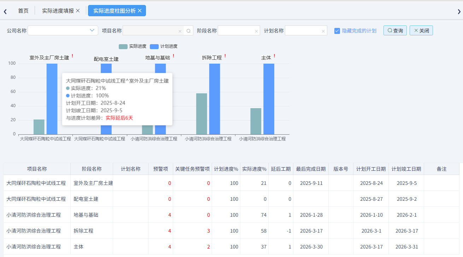463x257 pixels.
Task: Click the 关键任务预警项 column header
Action: 193,169
